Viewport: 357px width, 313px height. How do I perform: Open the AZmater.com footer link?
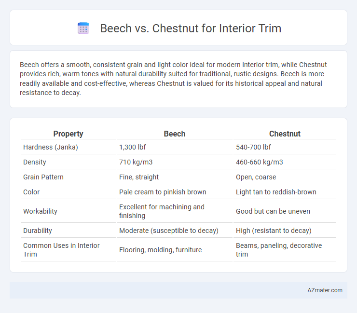[x=325, y=290]
